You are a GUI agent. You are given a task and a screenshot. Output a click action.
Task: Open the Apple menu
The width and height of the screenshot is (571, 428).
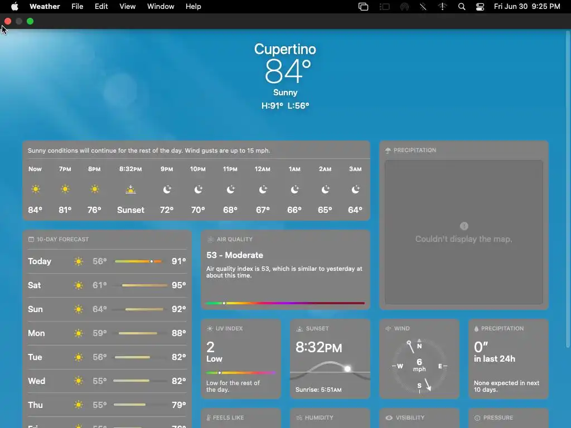(14, 7)
